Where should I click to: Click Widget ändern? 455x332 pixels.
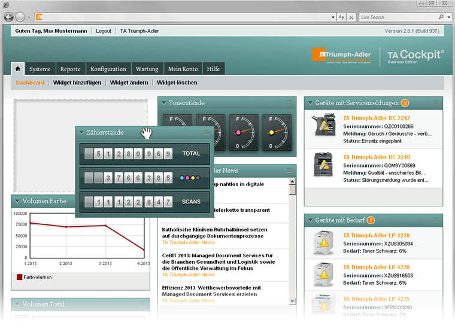pyautogui.click(x=129, y=83)
